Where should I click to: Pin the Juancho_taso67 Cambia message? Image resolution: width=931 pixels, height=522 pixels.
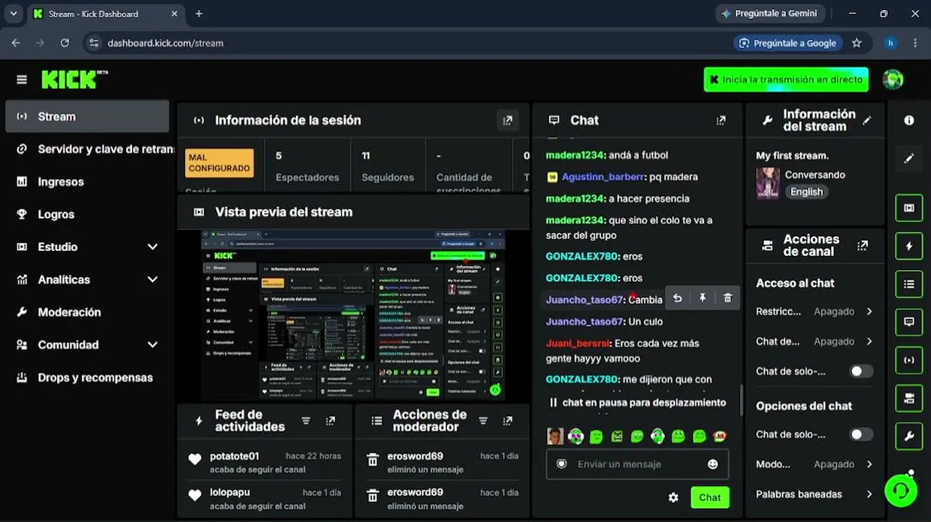(703, 298)
